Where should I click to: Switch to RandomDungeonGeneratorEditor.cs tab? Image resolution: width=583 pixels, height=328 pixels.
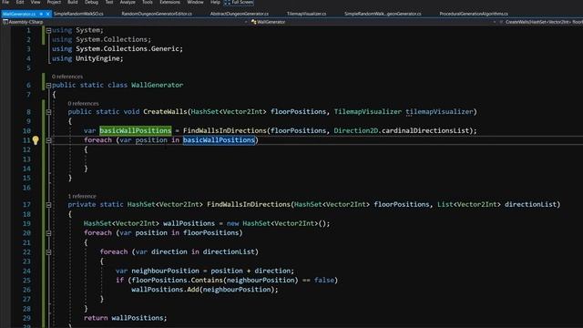pyautogui.click(x=157, y=14)
